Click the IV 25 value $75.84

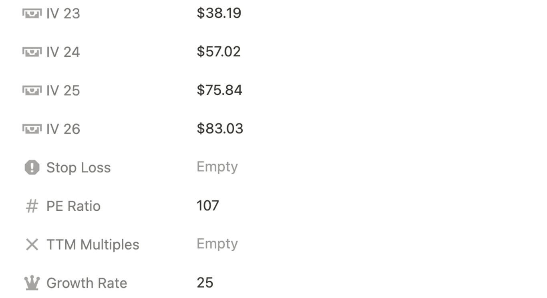[x=219, y=90]
